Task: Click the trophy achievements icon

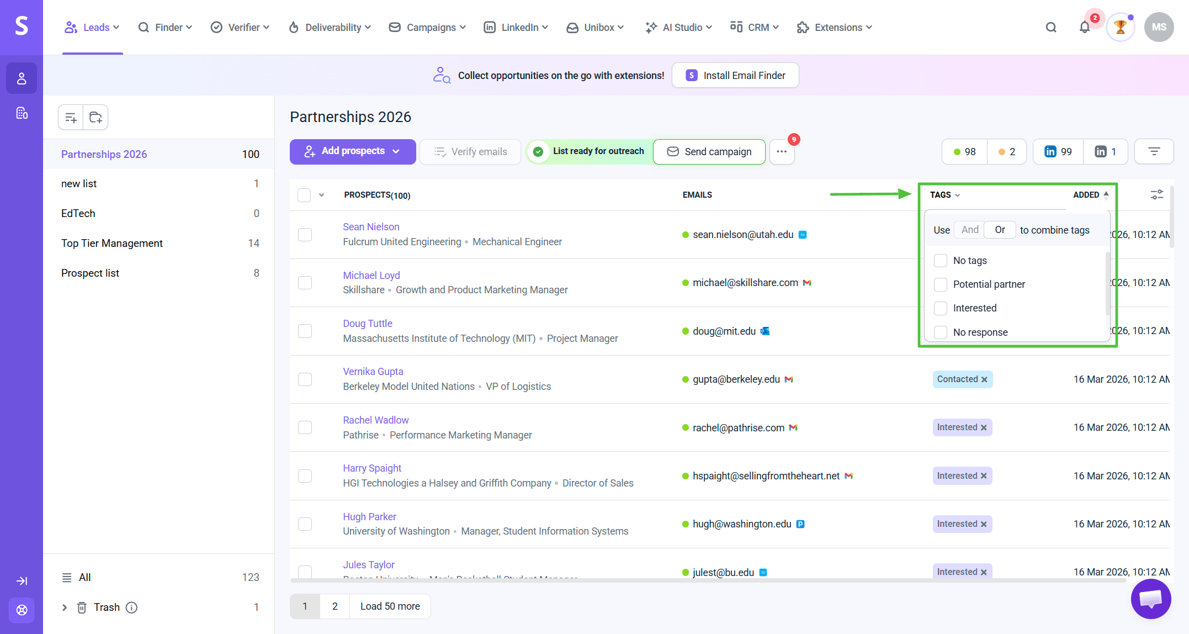Action: point(1120,27)
